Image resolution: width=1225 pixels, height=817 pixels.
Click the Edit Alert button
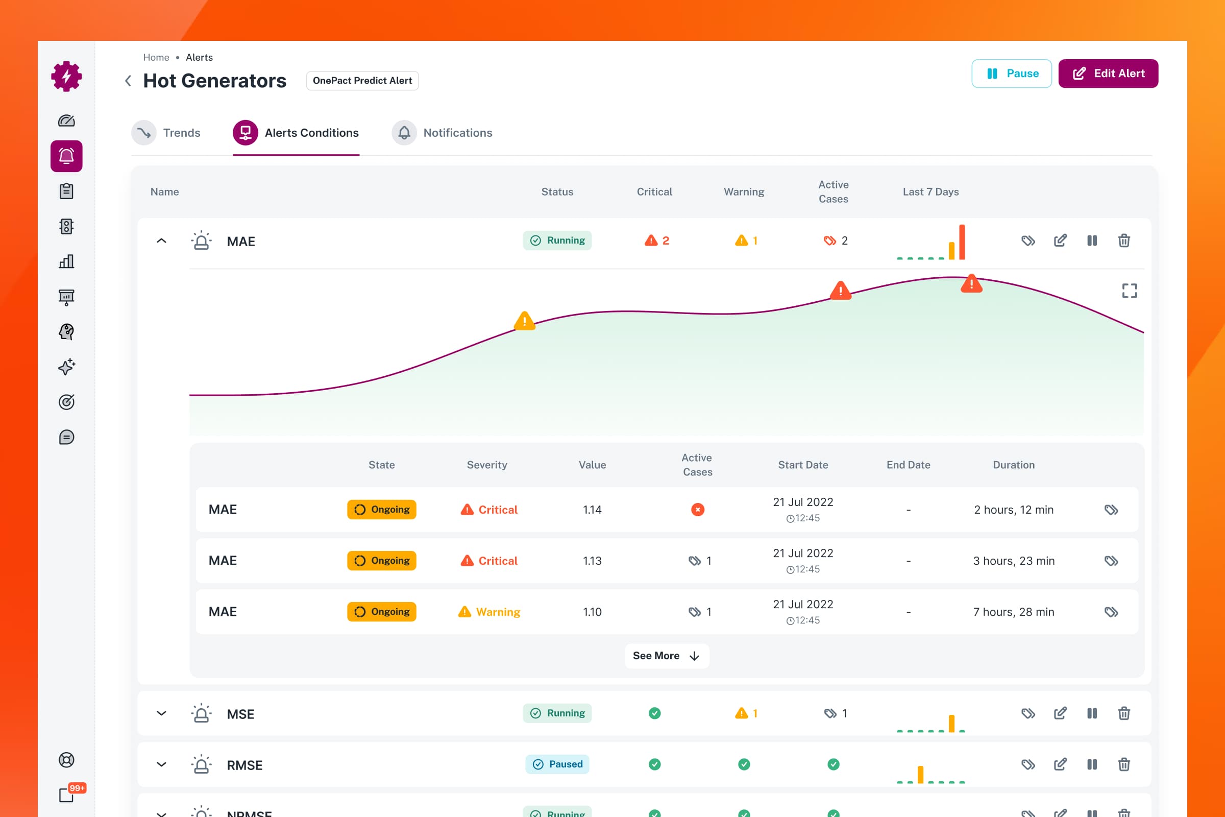pyautogui.click(x=1108, y=74)
